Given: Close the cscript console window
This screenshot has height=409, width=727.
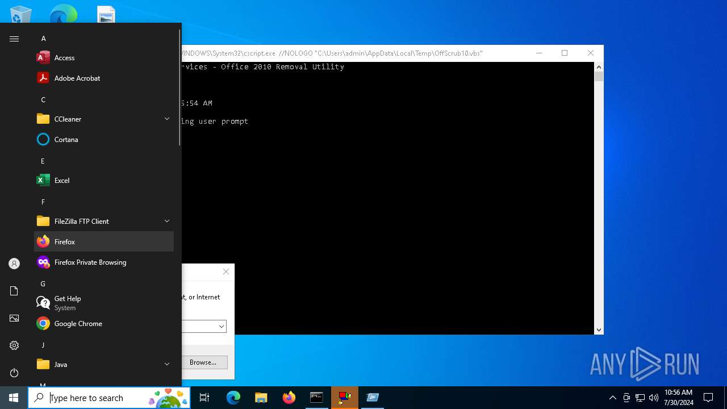Looking at the screenshot, I should [x=591, y=53].
